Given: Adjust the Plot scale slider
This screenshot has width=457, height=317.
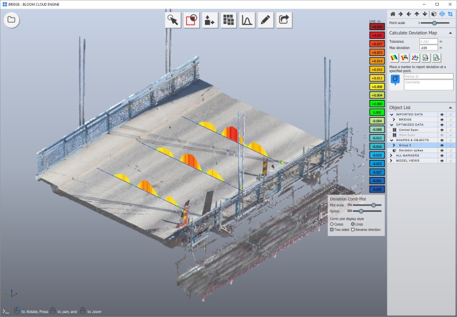Looking at the screenshot, I should (374, 205).
